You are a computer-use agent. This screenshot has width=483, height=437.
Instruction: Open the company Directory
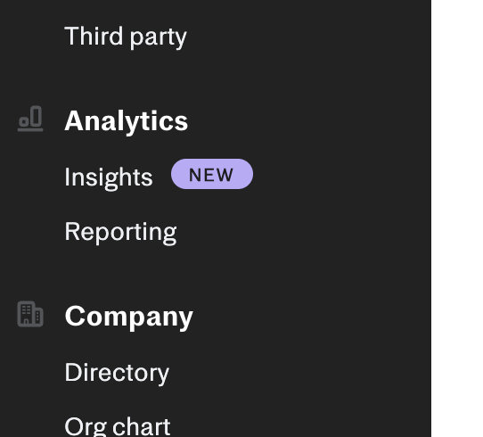pos(117,373)
